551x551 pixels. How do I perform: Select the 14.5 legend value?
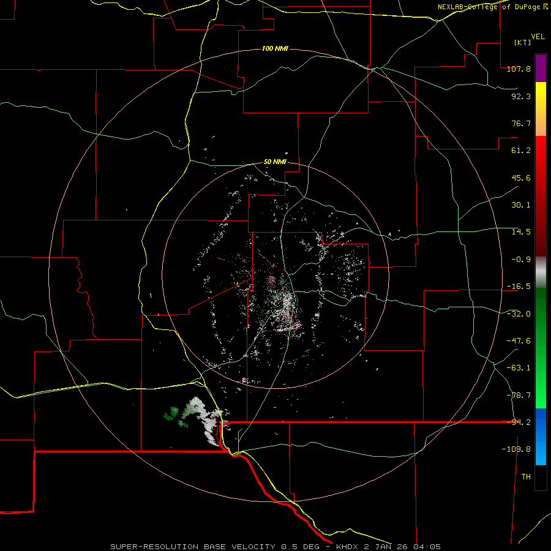point(521,232)
